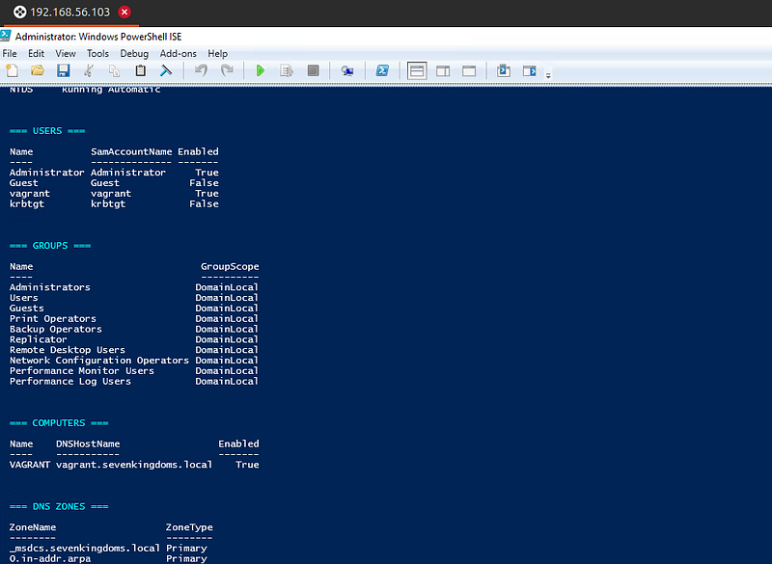Click vagrant in the SamAccountName column
This screenshot has width=772, height=564.
click(111, 194)
